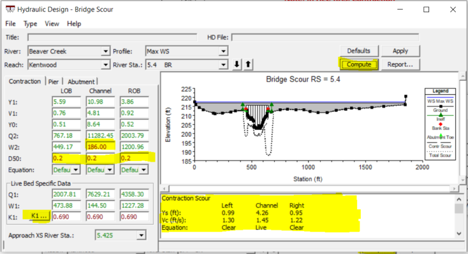Screen dimensions: 468x254
Task: Click the ROB W2 field 1200.96
Action: click(134, 147)
